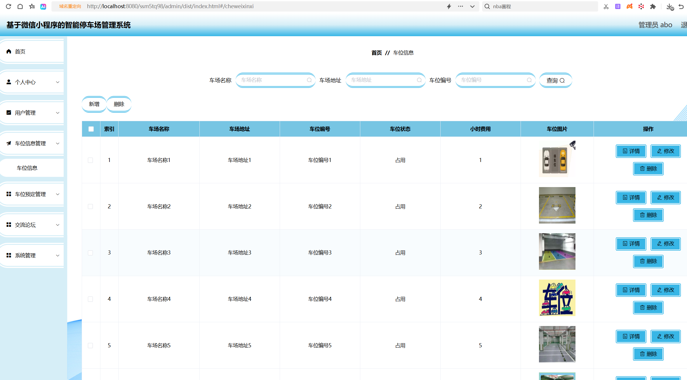687x380 pixels.
Task: Click the person icon beside 个人中心
Action: click(x=9, y=82)
